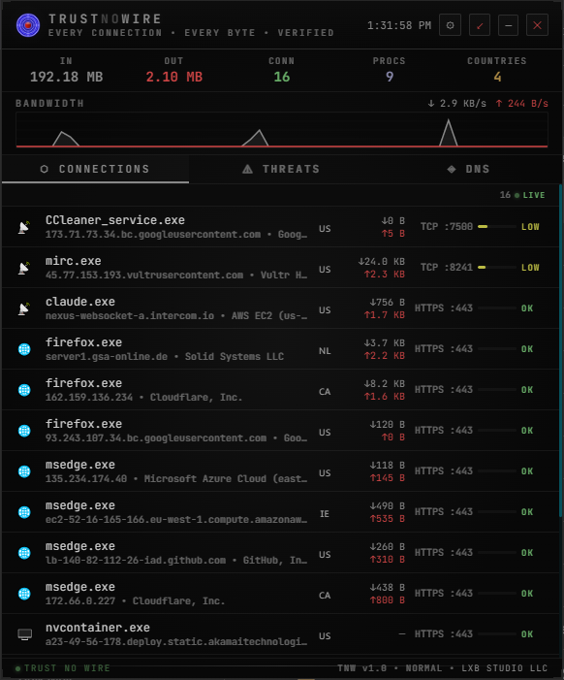Click the OUT 2.10 MB stat
Viewport: 564px width, 680px height.
[x=174, y=70]
